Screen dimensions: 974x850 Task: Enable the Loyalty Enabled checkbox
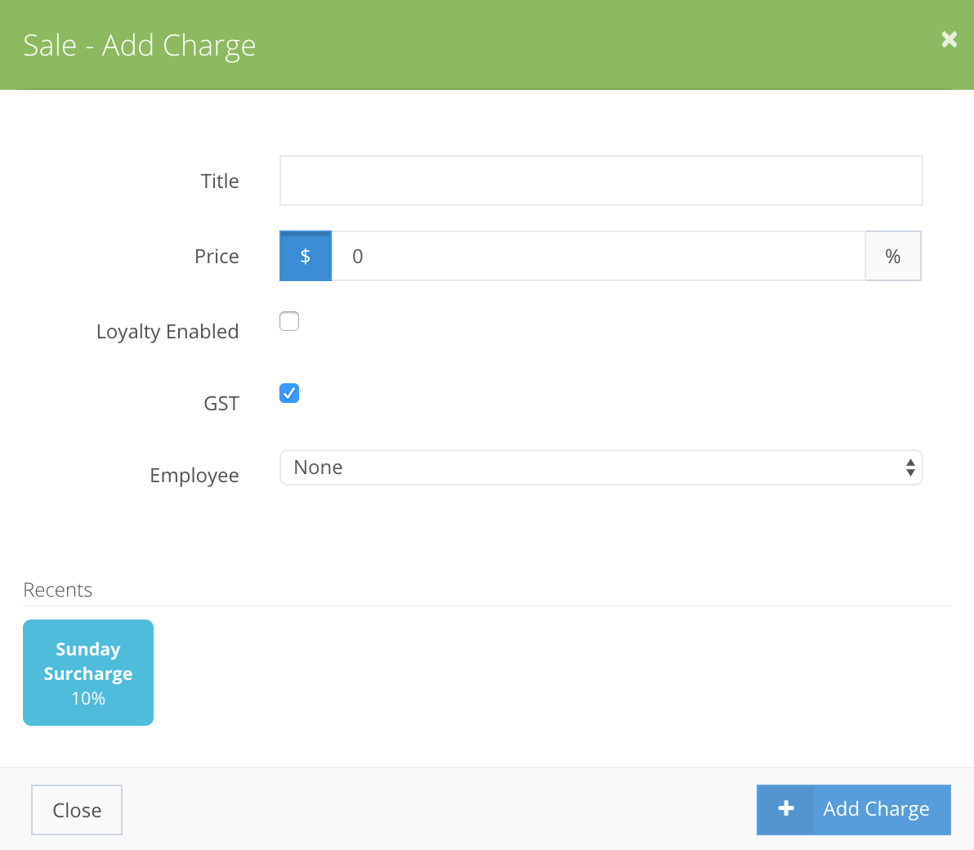point(289,321)
